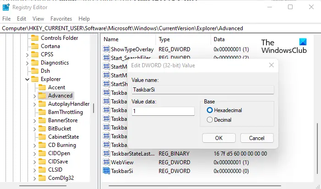Screen dimensions: 321x189
Task: Open the Help menu
Action: 84,19
